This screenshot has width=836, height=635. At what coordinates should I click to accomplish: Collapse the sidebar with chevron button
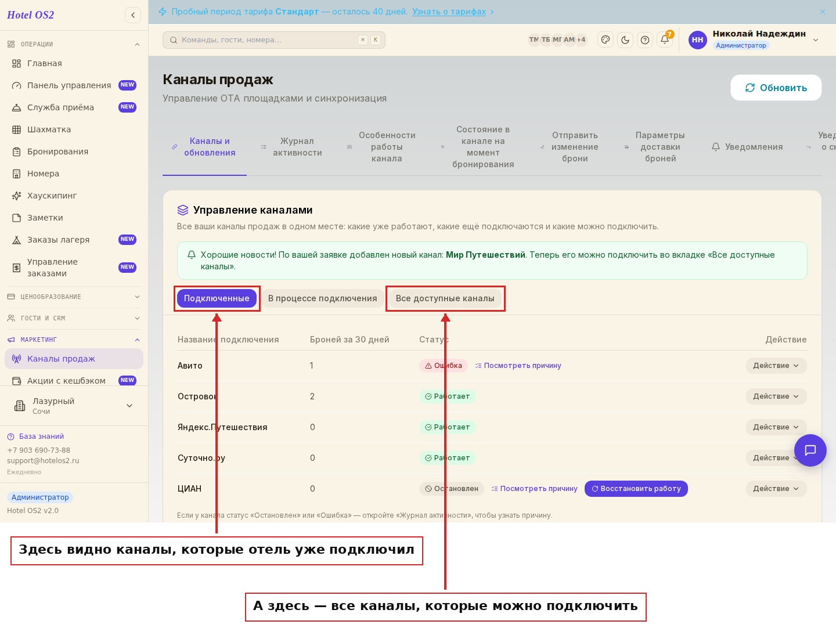[x=133, y=15]
